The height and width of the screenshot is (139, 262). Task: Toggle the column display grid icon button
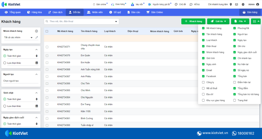[256, 21]
